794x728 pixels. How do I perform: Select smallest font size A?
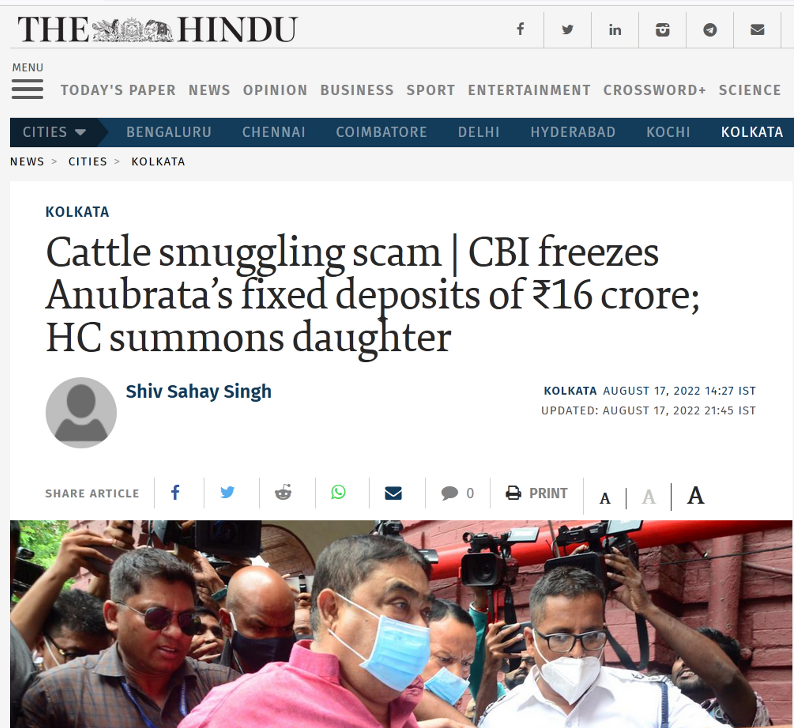coord(605,498)
